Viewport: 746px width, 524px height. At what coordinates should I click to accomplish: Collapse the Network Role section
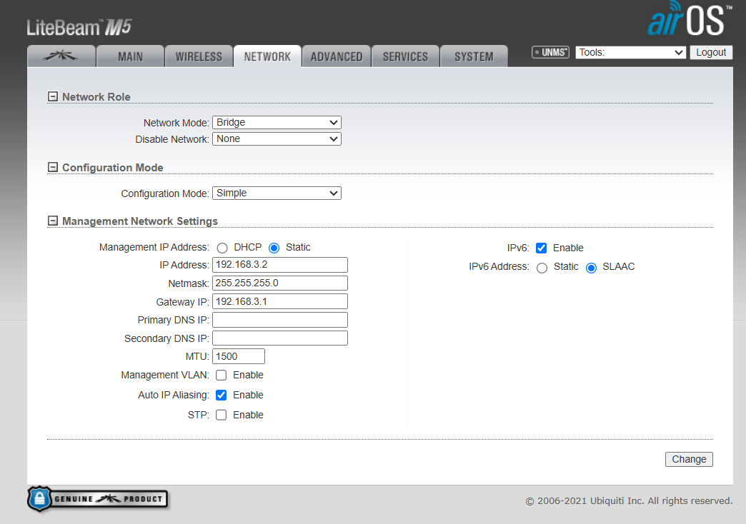pos(52,97)
